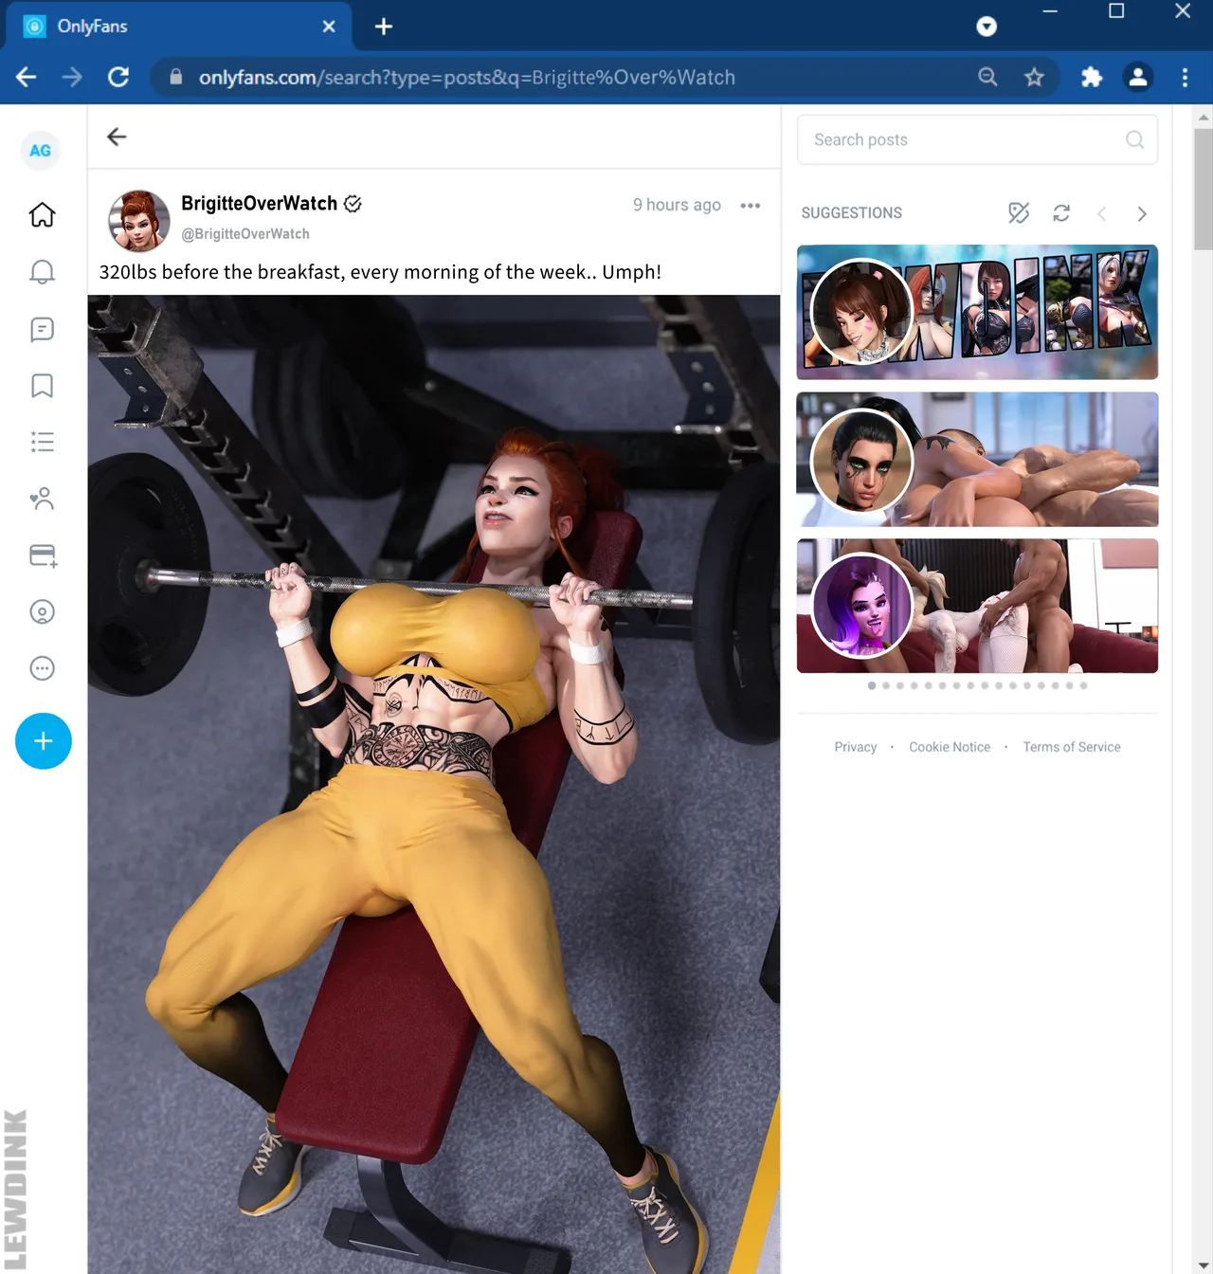
Task: Open the Add Card icon in sidebar
Action: 43,555
